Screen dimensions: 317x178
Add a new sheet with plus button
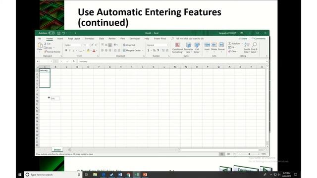pos(70,150)
